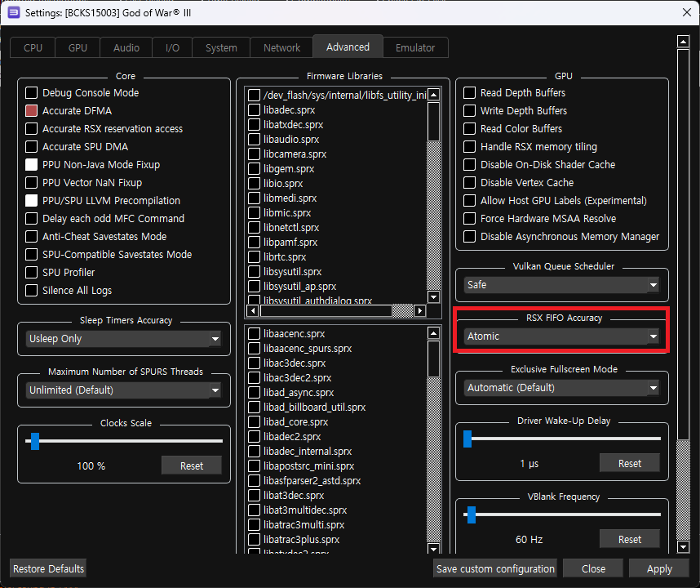
Task: Close the Settings dialog with X
Action: click(687, 12)
